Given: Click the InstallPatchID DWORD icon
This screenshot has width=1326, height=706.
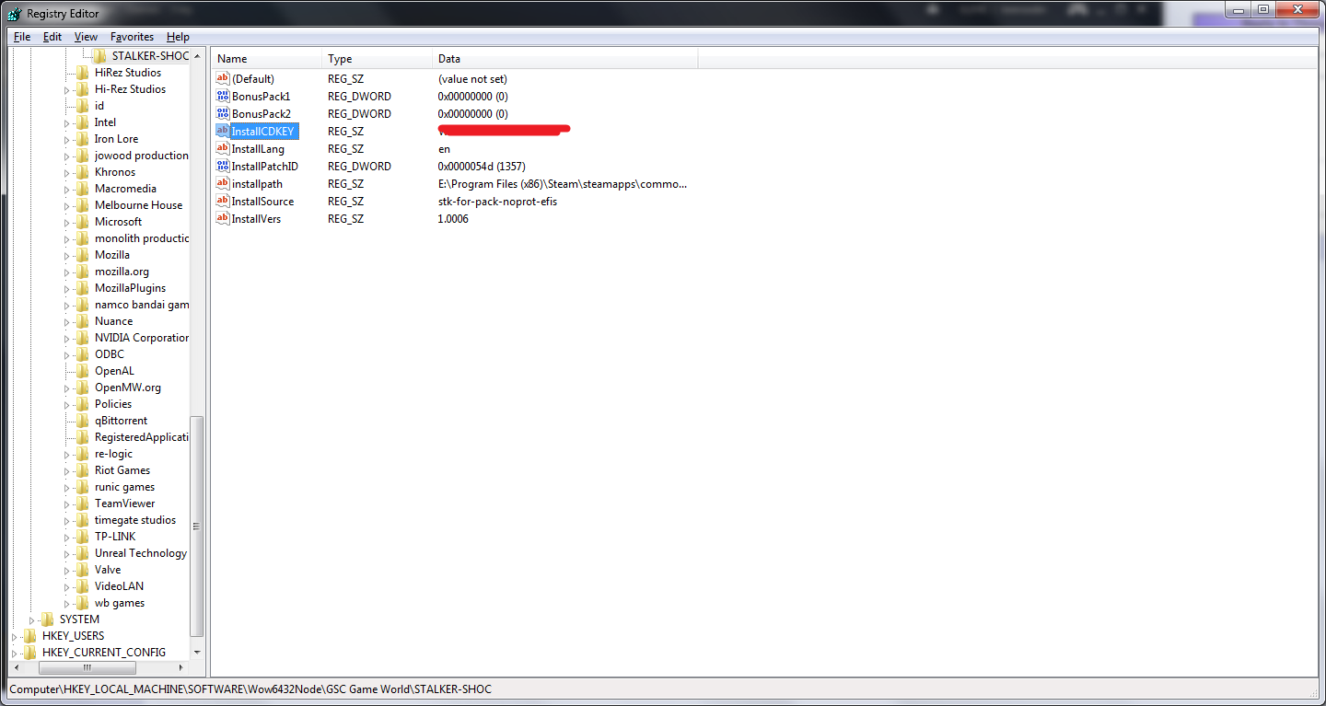Looking at the screenshot, I should tap(222, 166).
